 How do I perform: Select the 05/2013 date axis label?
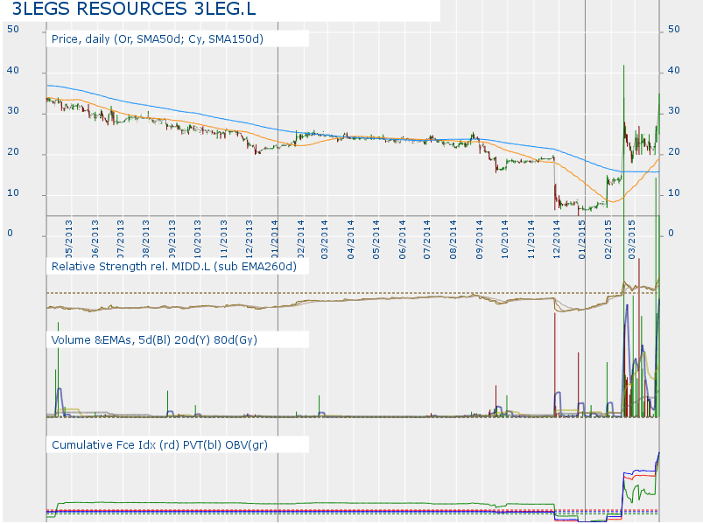click(69, 240)
